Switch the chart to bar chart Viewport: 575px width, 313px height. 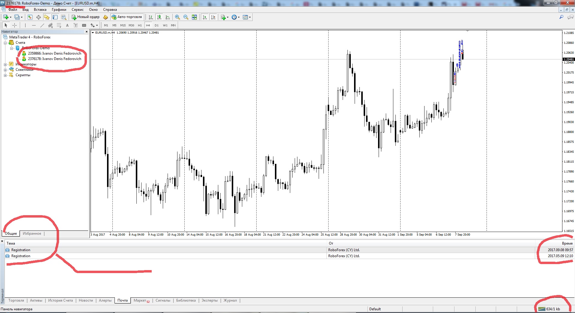(x=151, y=17)
